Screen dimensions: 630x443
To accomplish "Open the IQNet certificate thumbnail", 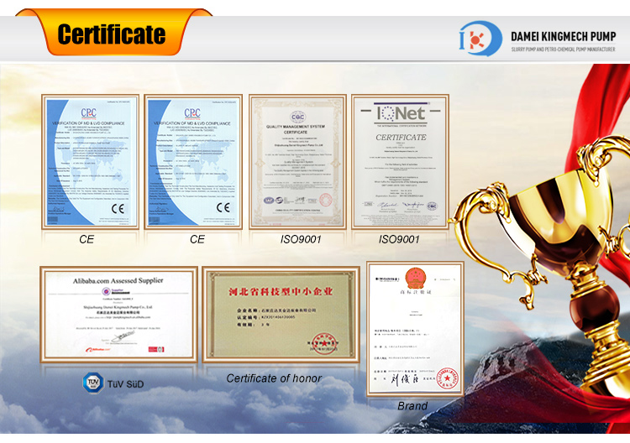I will pos(400,162).
